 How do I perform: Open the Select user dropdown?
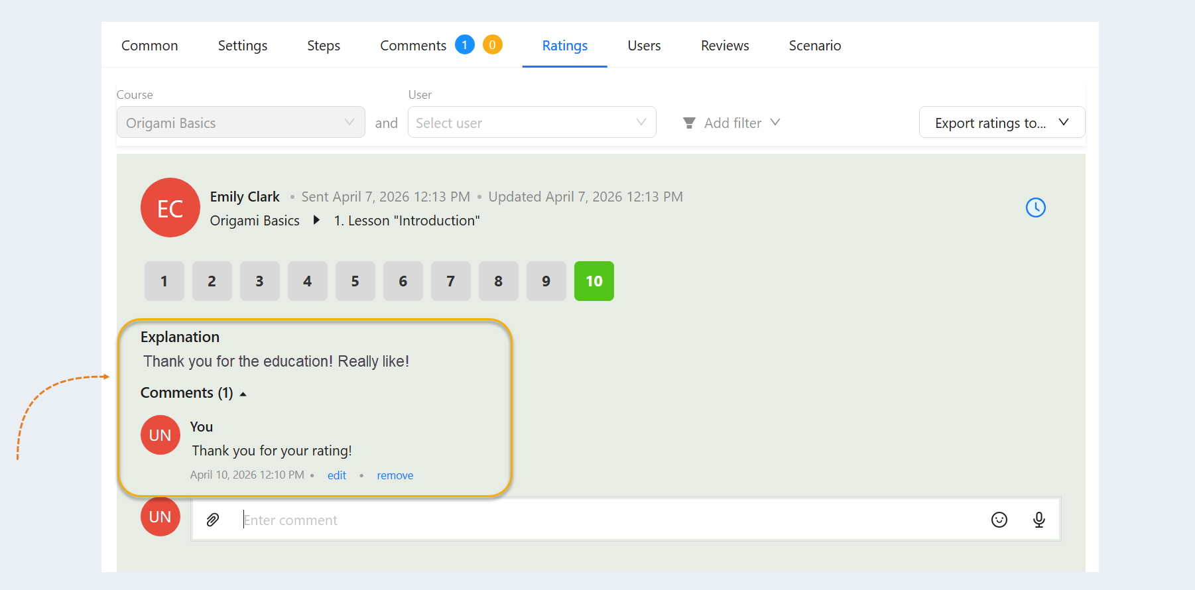click(532, 123)
